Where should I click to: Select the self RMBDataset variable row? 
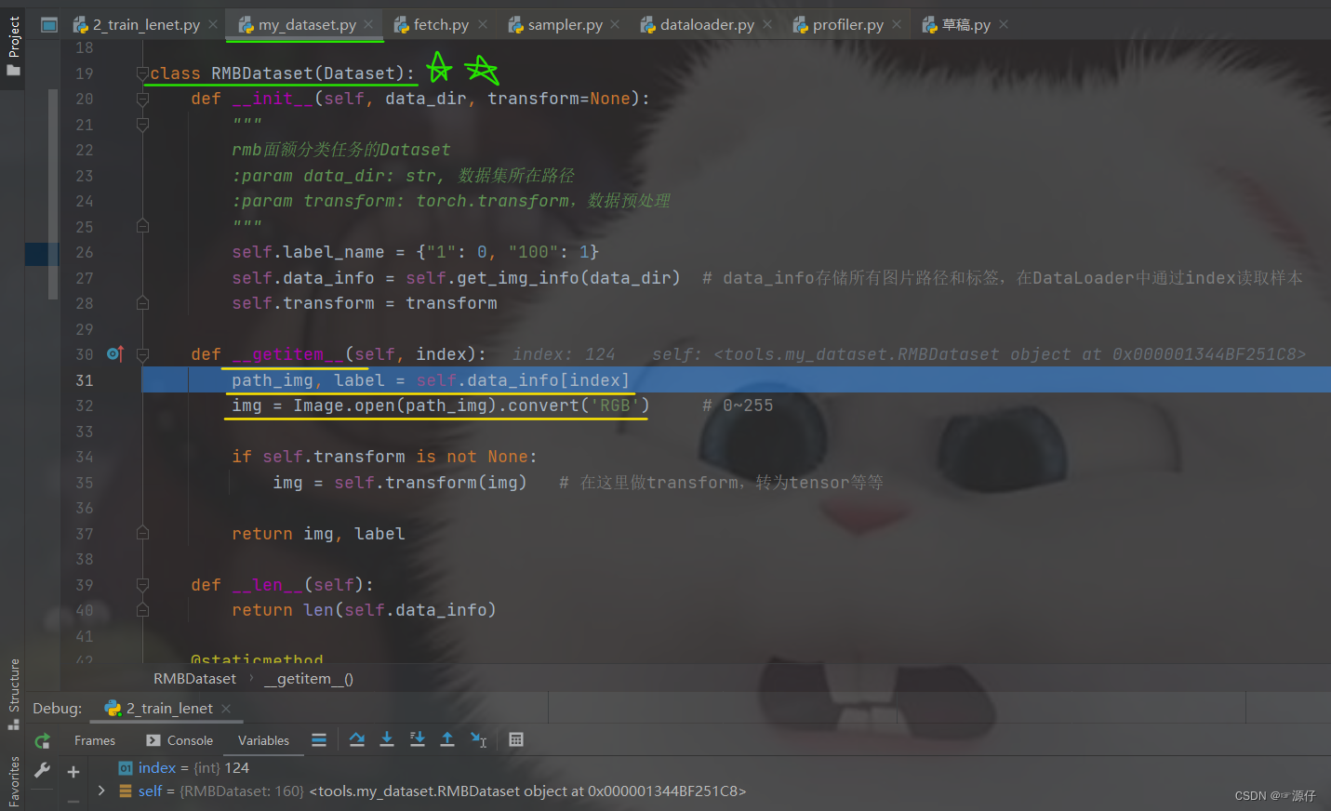(x=433, y=791)
